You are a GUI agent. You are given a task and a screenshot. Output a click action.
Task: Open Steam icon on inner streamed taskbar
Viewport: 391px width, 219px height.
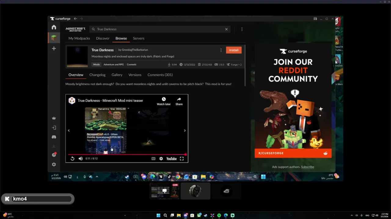pyautogui.click(x=127, y=177)
